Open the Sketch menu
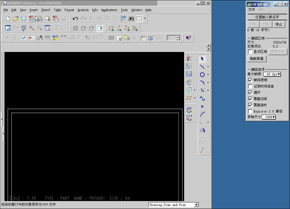This screenshot has width=290, height=209. tap(46, 10)
